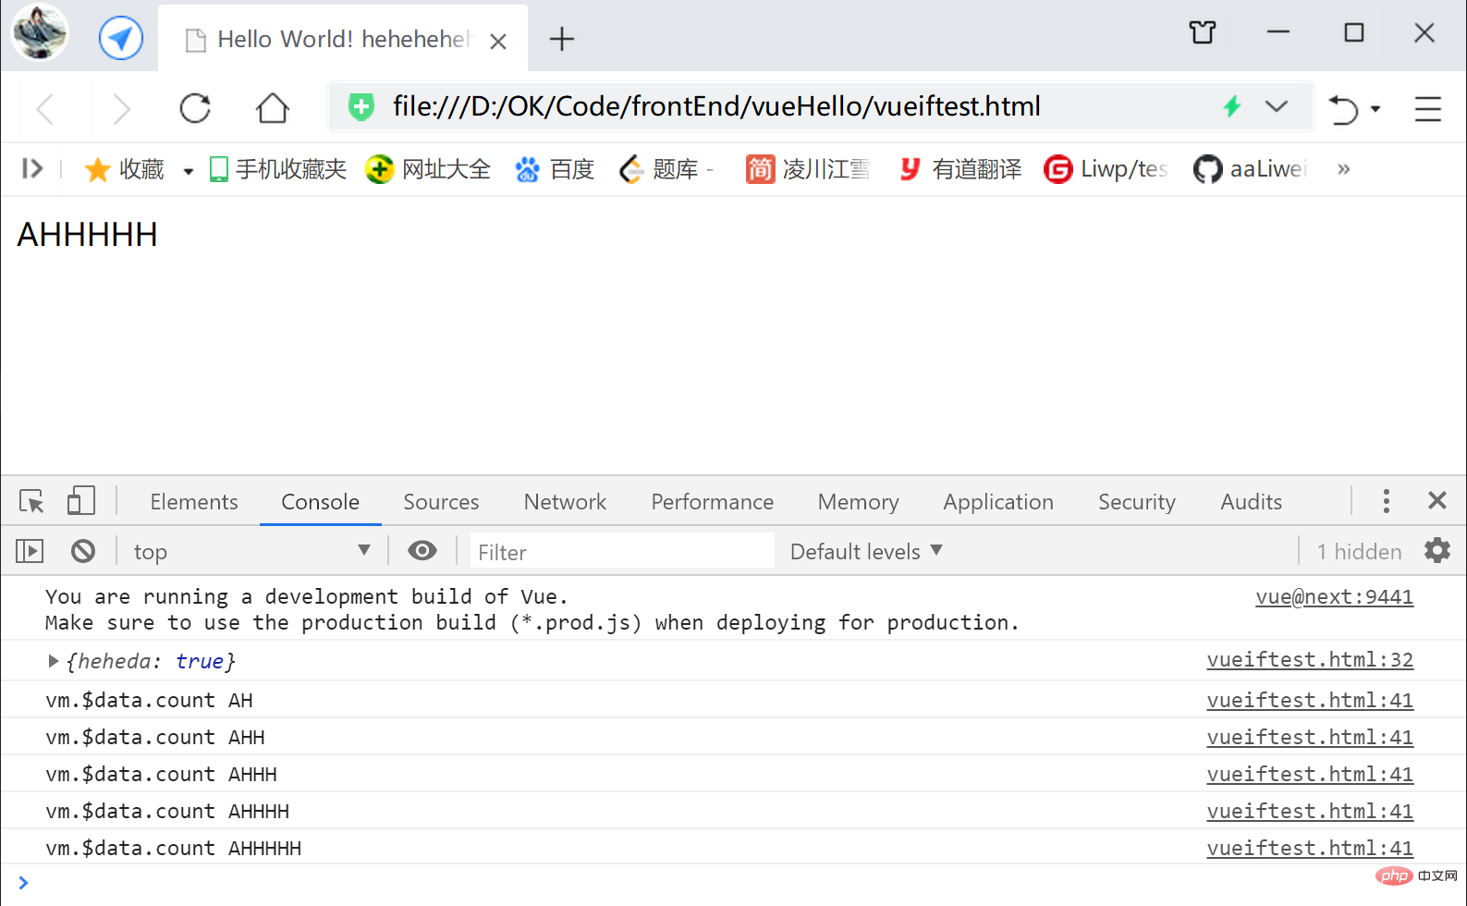
Task: Switch to the Memory tab
Action: pos(858,502)
